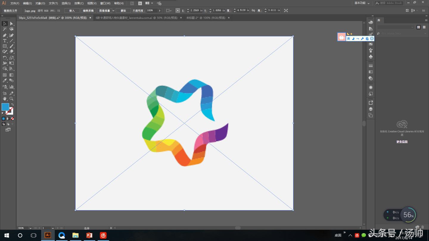
Task: Select the Paintbrush tool
Action: point(12,46)
